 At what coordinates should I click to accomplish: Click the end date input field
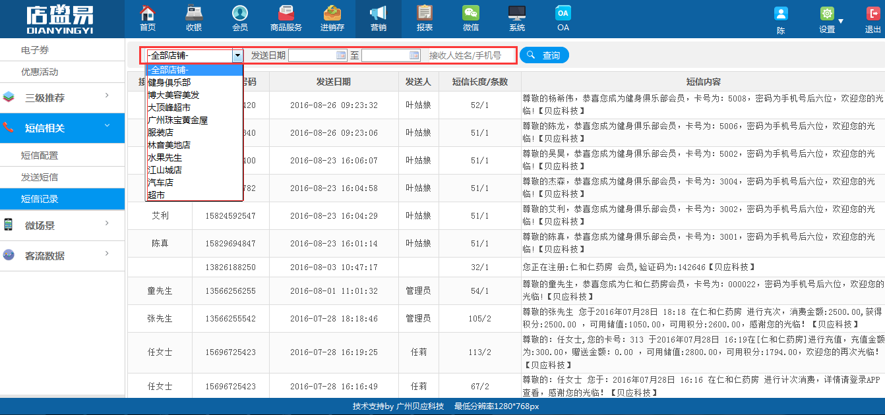click(391, 55)
